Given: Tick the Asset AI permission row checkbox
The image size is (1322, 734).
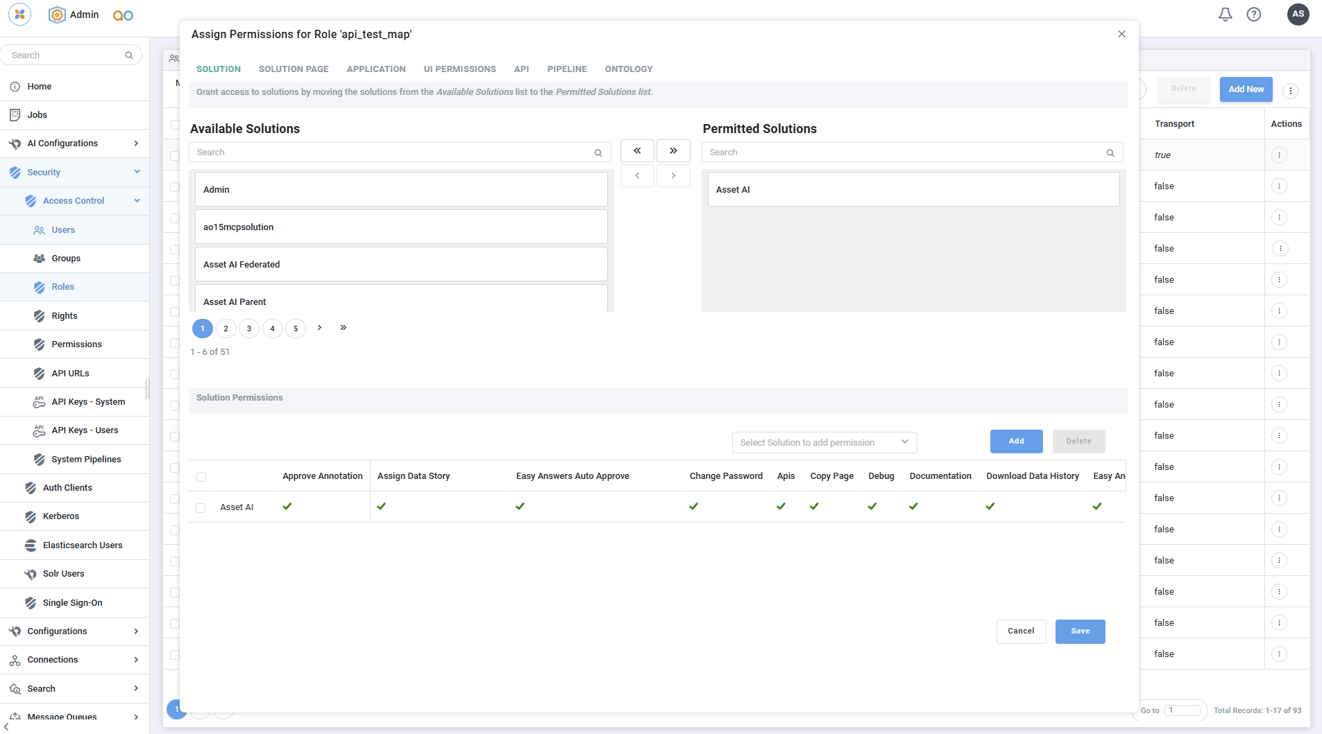Looking at the screenshot, I should click(x=201, y=508).
